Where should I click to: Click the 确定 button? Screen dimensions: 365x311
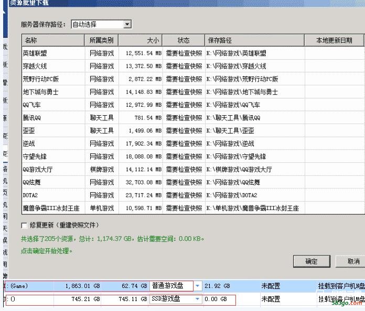click(x=312, y=261)
